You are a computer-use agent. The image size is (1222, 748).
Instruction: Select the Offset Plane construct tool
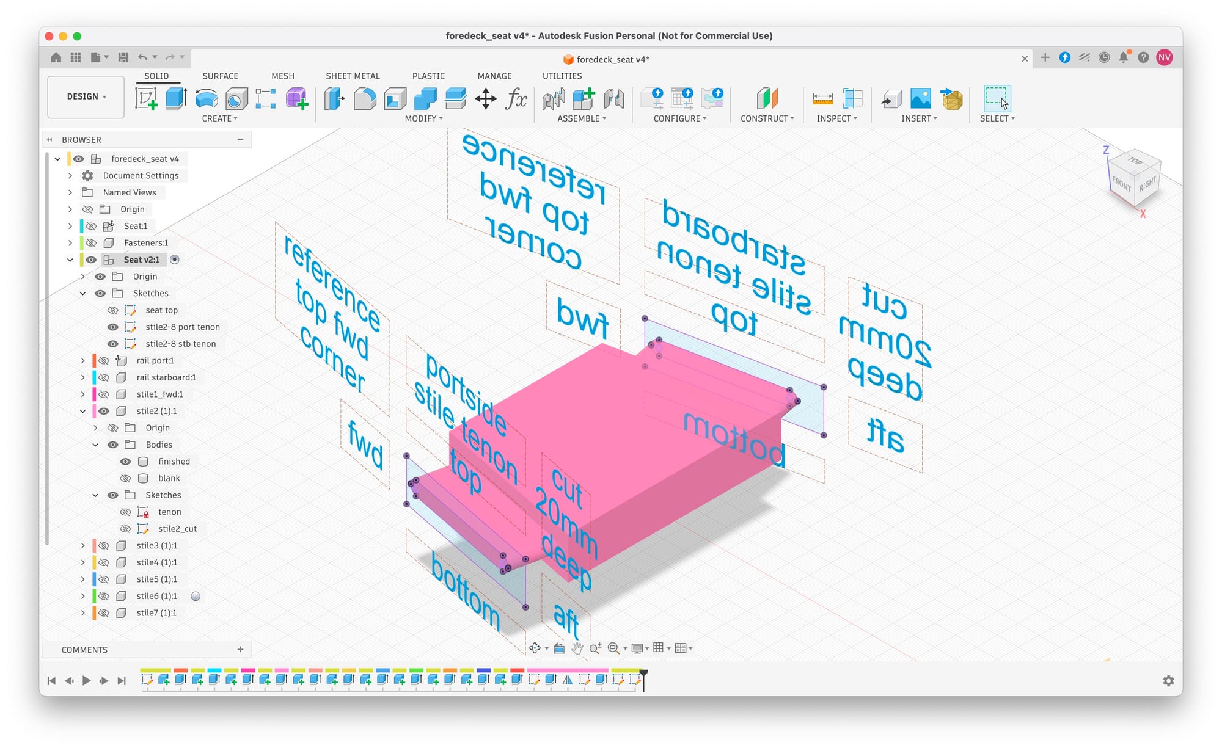click(767, 98)
